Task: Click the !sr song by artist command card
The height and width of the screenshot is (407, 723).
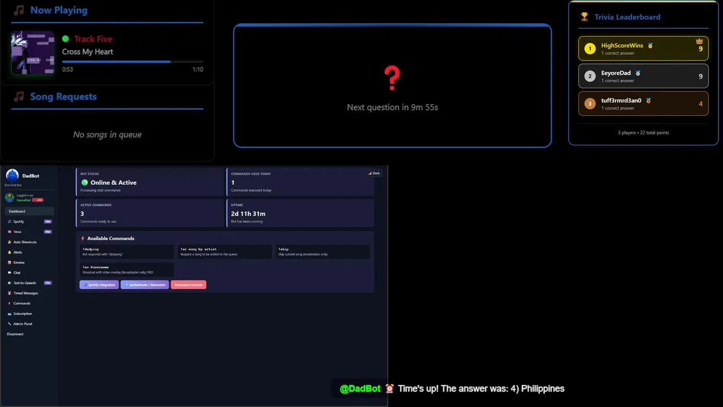Action: pos(225,252)
